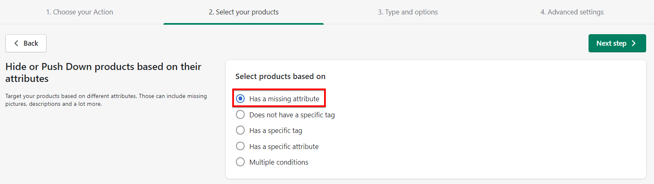Click the 'Multiple conditions' label text
Image resolution: width=654 pixels, height=184 pixels.
coord(279,162)
